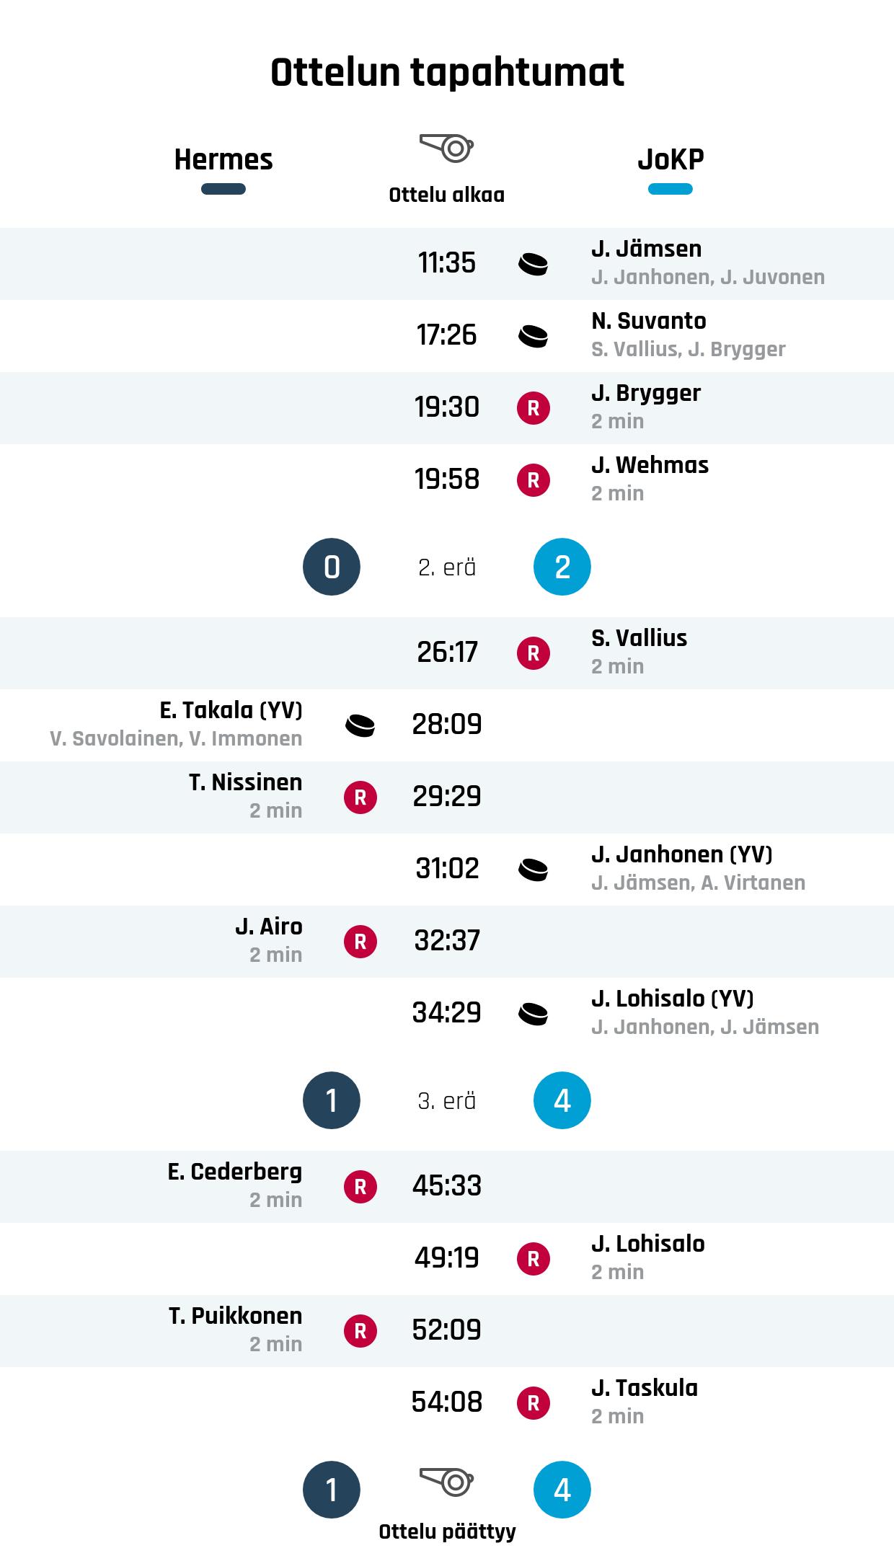
Task: Click the 2. erä period label
Action: point(447,567)
